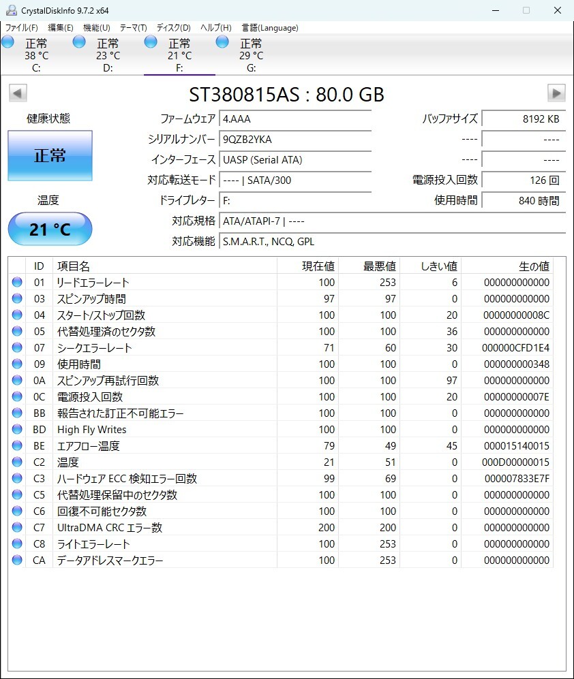
Task: Click raw value 000015140015
Action: click(516, 445)
